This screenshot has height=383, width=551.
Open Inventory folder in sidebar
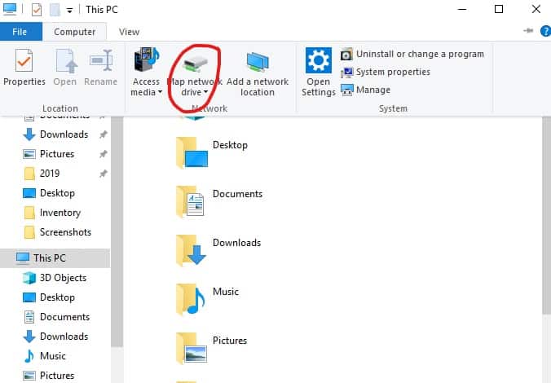[52, 213]
